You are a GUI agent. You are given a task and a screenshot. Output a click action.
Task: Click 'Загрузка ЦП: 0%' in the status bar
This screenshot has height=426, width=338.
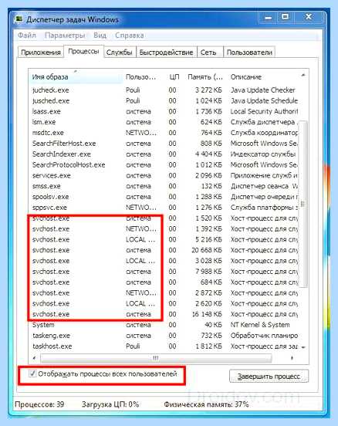coord(110,404)
